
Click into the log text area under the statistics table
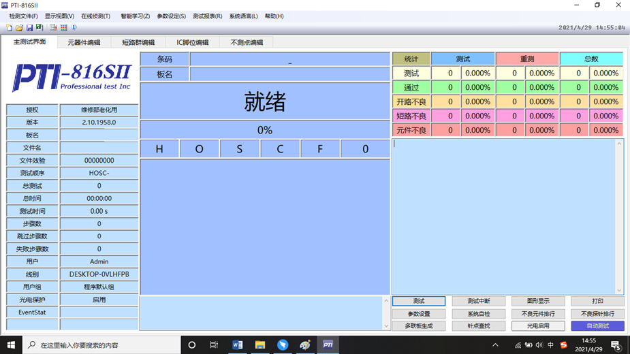[504, 217]
